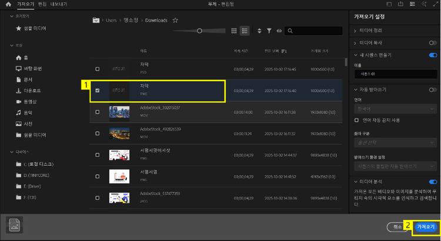Viewport: 441px width, 241px height.
Task: Uncheck the 자막 PNG file checkbox
Action: (97, 91)
